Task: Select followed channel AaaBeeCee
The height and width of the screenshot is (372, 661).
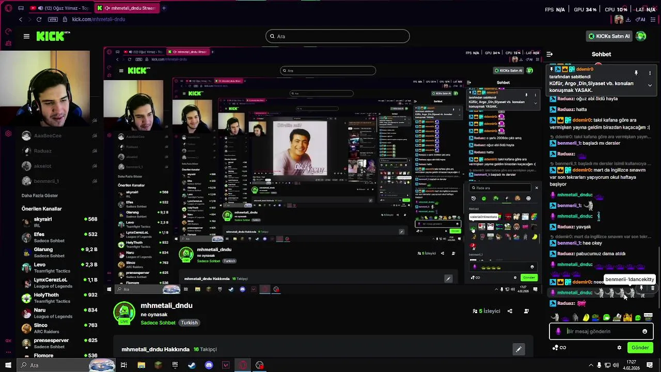Action: (x=59, y=136)
